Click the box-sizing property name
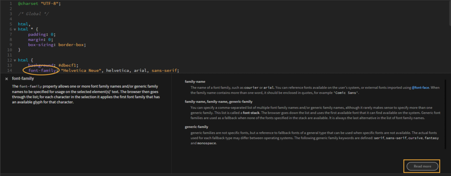The image size is (451, 176). [41, 45]
